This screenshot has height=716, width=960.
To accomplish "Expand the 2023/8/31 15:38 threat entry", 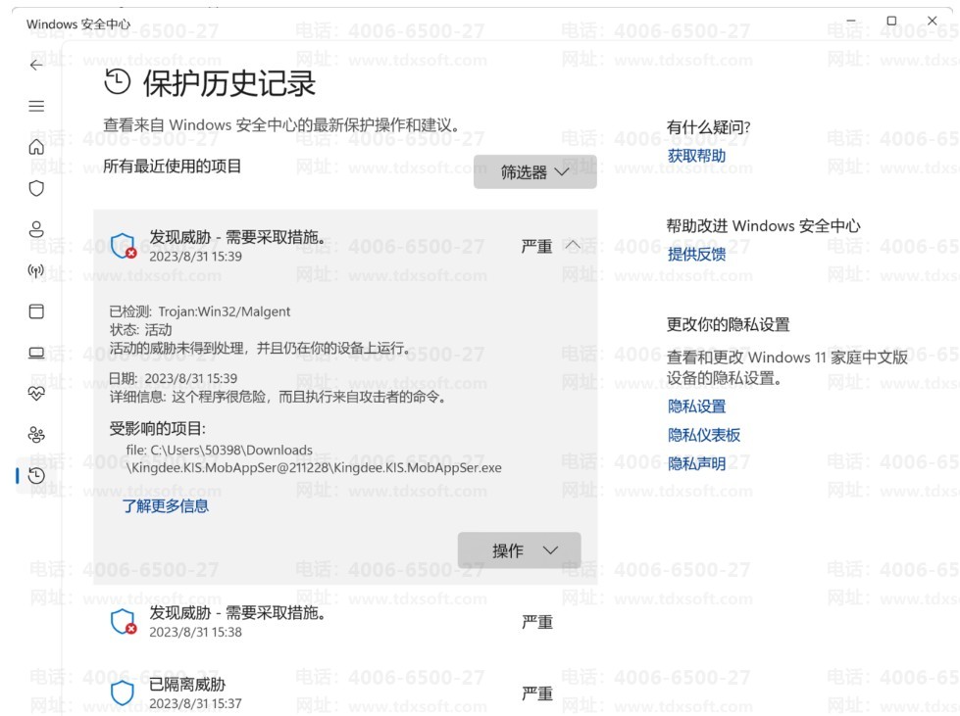I will coord(345,622).
